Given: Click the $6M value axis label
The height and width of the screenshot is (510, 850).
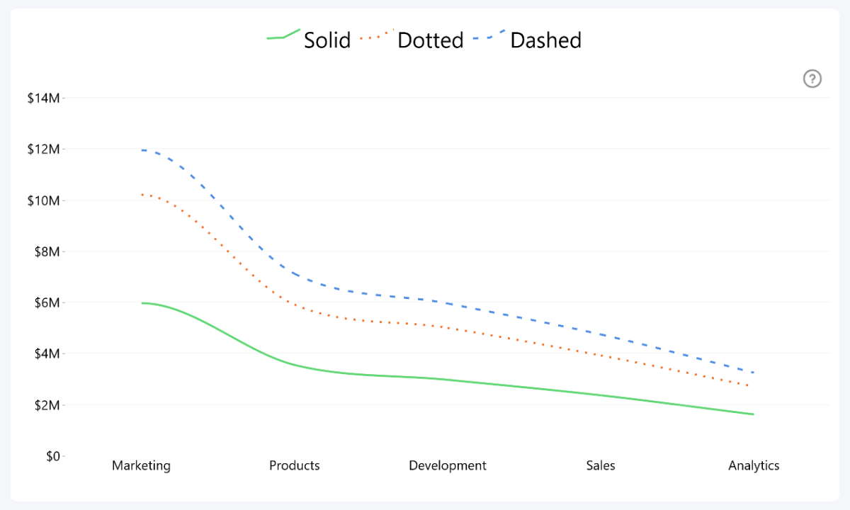Looking at the screenshot, I should 46,302.
